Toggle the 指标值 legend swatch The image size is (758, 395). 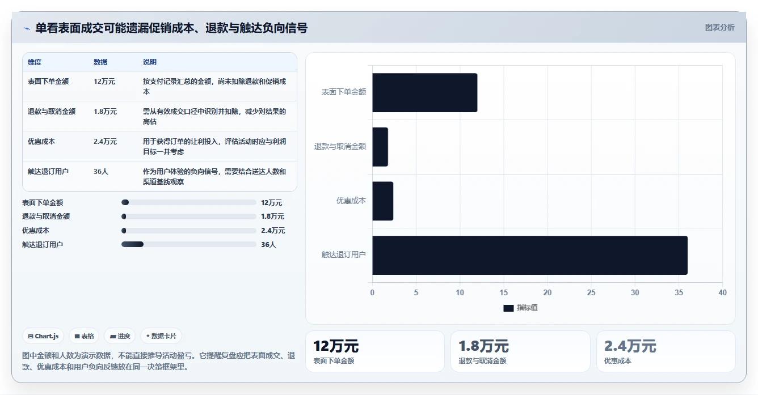point(508,308)
